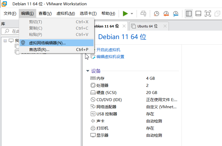
Task: Click the edit settings wrench icon
Action: click(93, 57)
